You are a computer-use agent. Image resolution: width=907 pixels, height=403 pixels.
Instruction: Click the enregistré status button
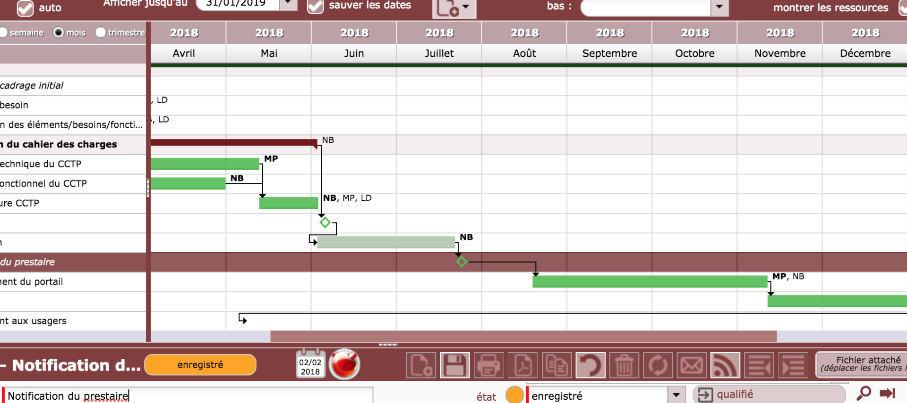click(x=200, y=365)
